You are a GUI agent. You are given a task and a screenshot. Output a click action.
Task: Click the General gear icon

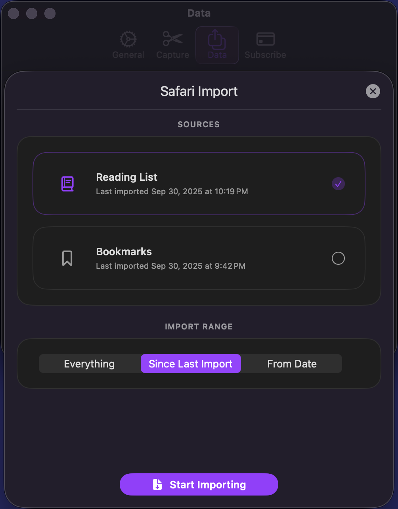click(x=128, y=39)
